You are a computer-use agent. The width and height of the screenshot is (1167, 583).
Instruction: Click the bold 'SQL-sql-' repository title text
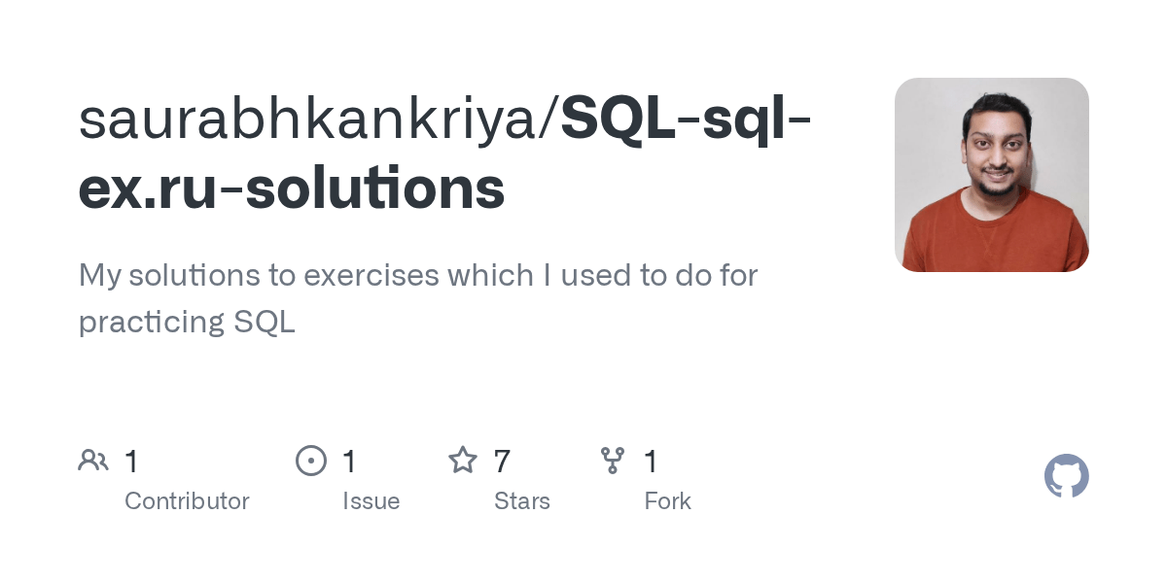pos(687,119)
